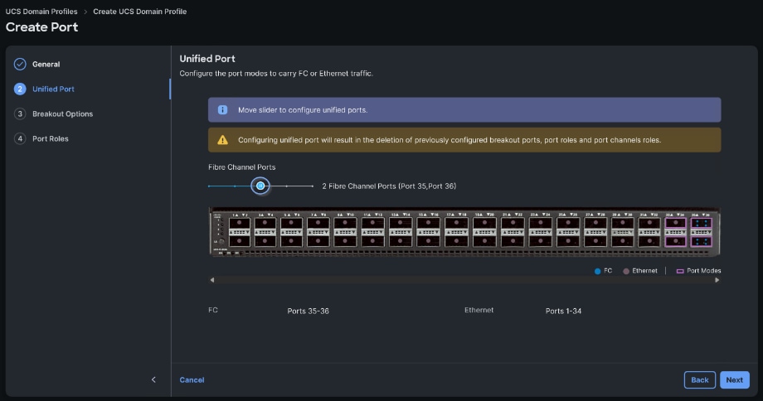Click the 'Ports 35-36' value
763x401 pixels.
point(308,311)
